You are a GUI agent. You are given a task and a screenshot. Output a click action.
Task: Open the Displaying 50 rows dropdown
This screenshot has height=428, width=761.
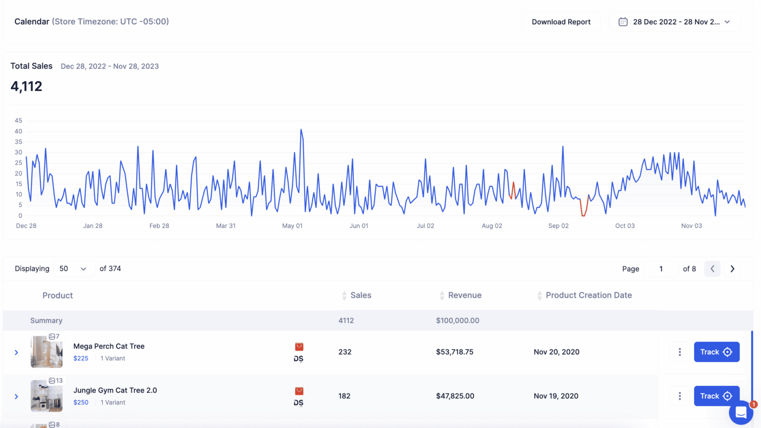tap(73, 268)
